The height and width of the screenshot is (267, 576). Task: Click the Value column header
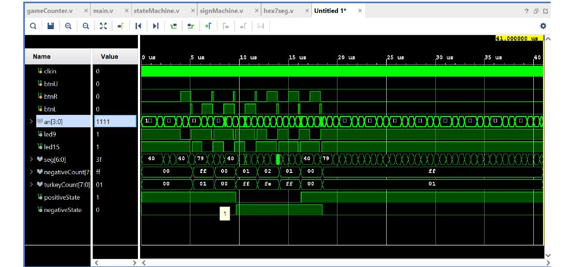pos(114,57)
